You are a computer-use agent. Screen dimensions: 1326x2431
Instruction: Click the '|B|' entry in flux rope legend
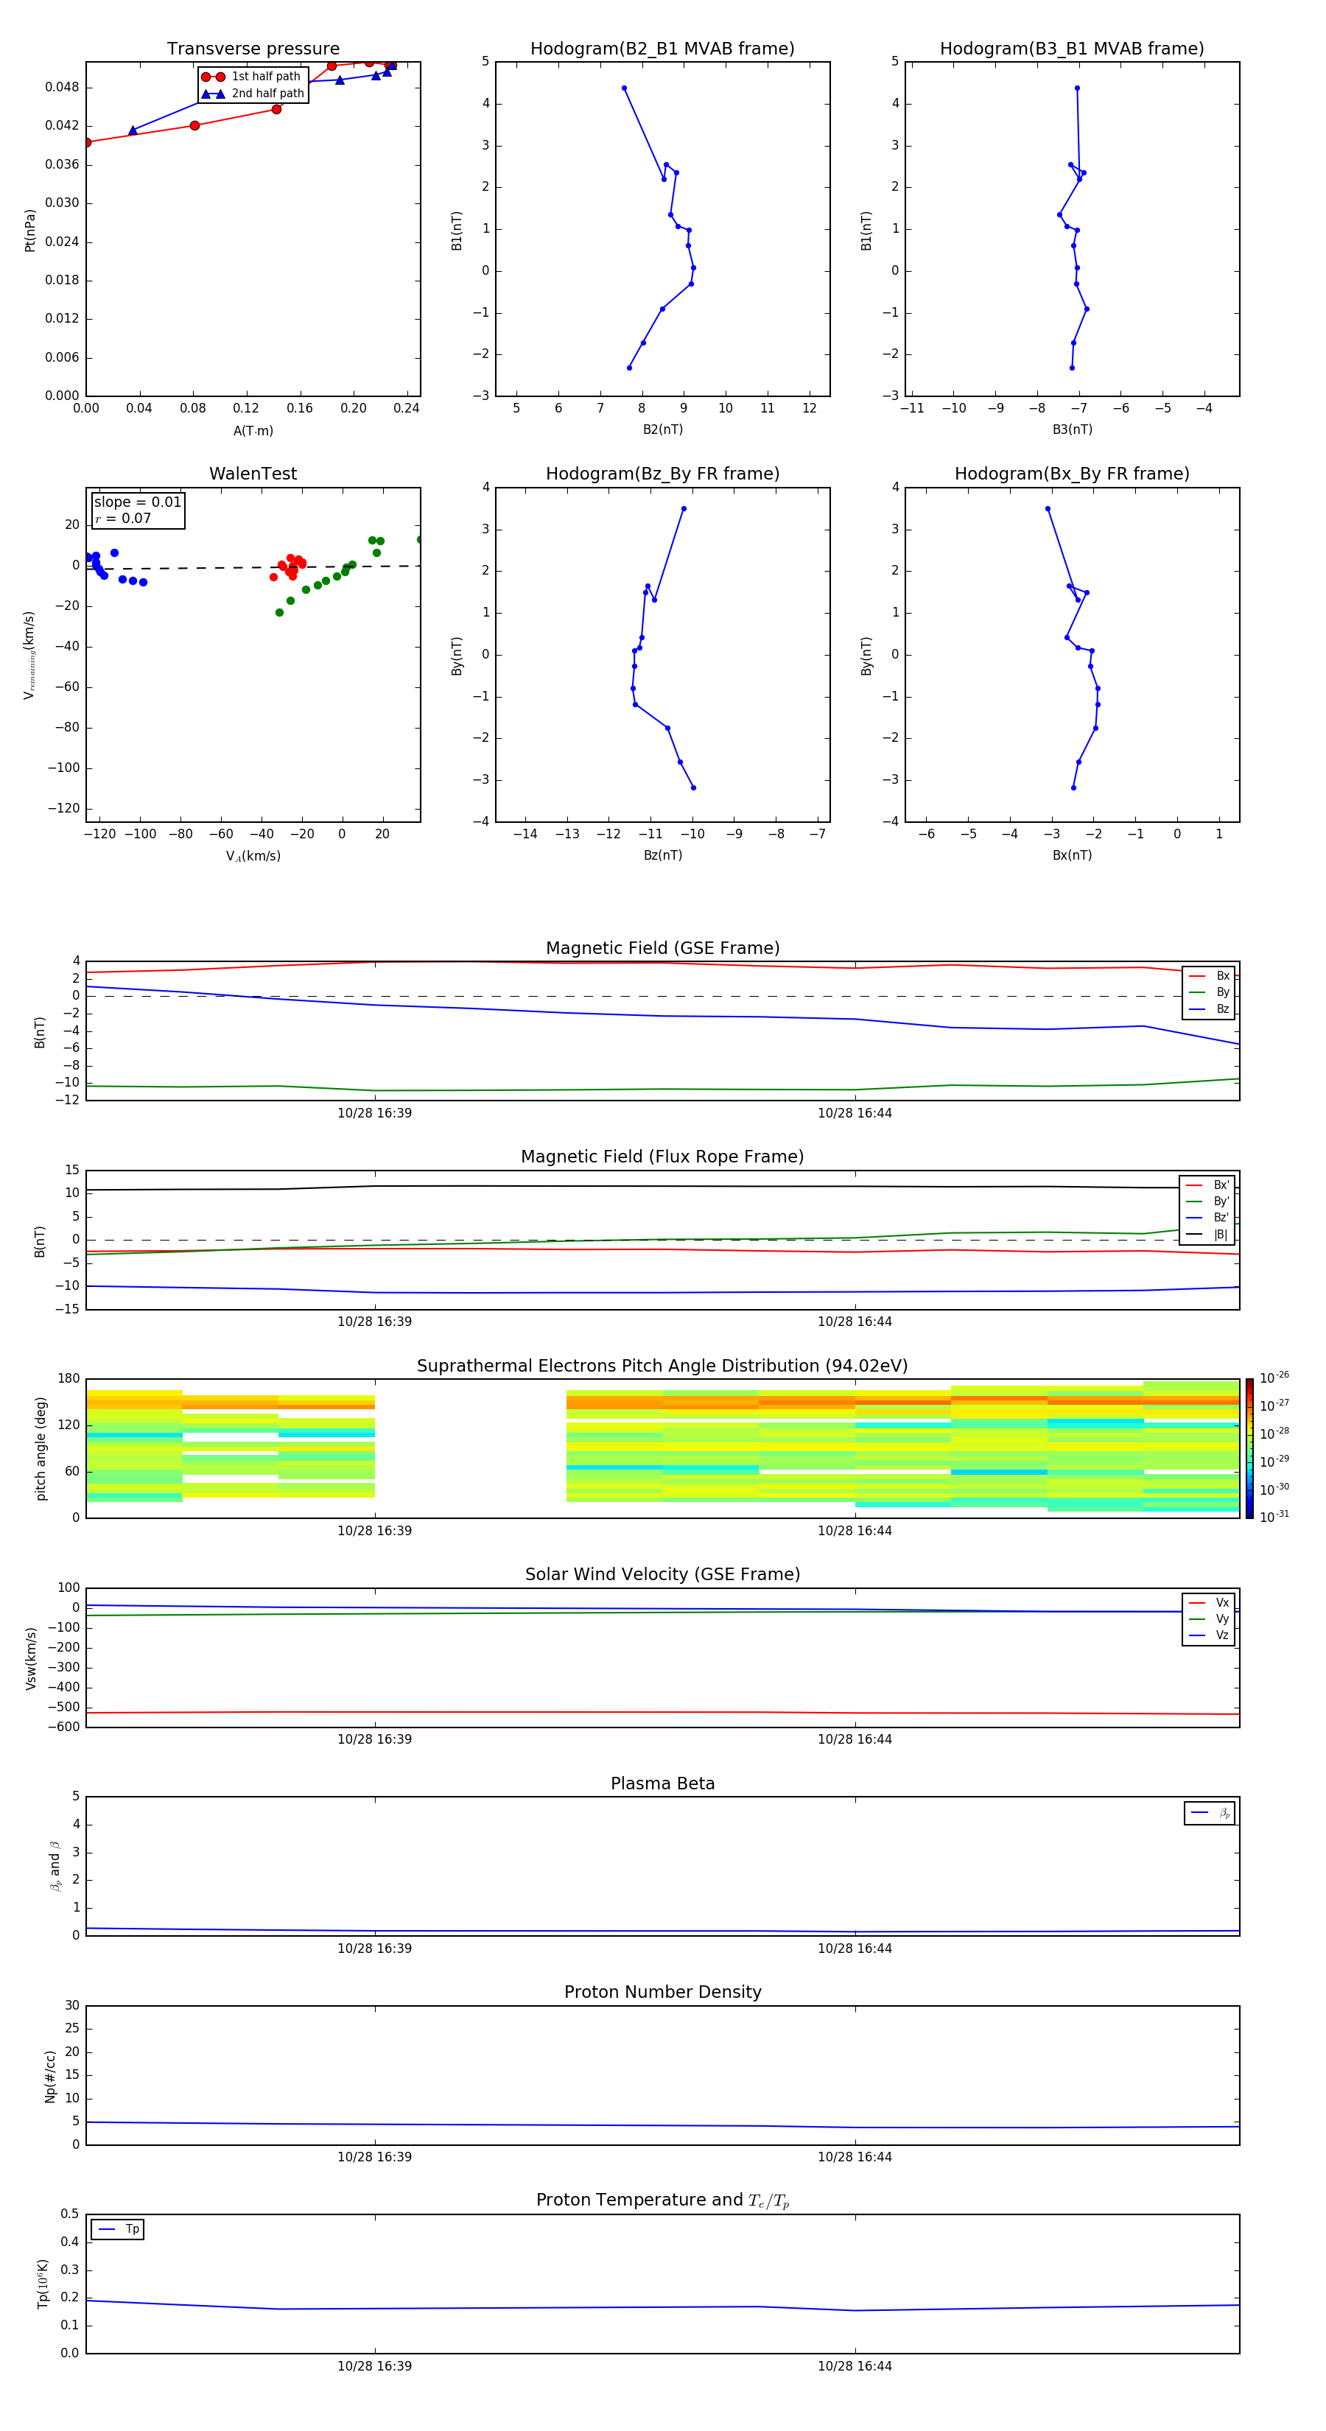pos(1208,1235)
